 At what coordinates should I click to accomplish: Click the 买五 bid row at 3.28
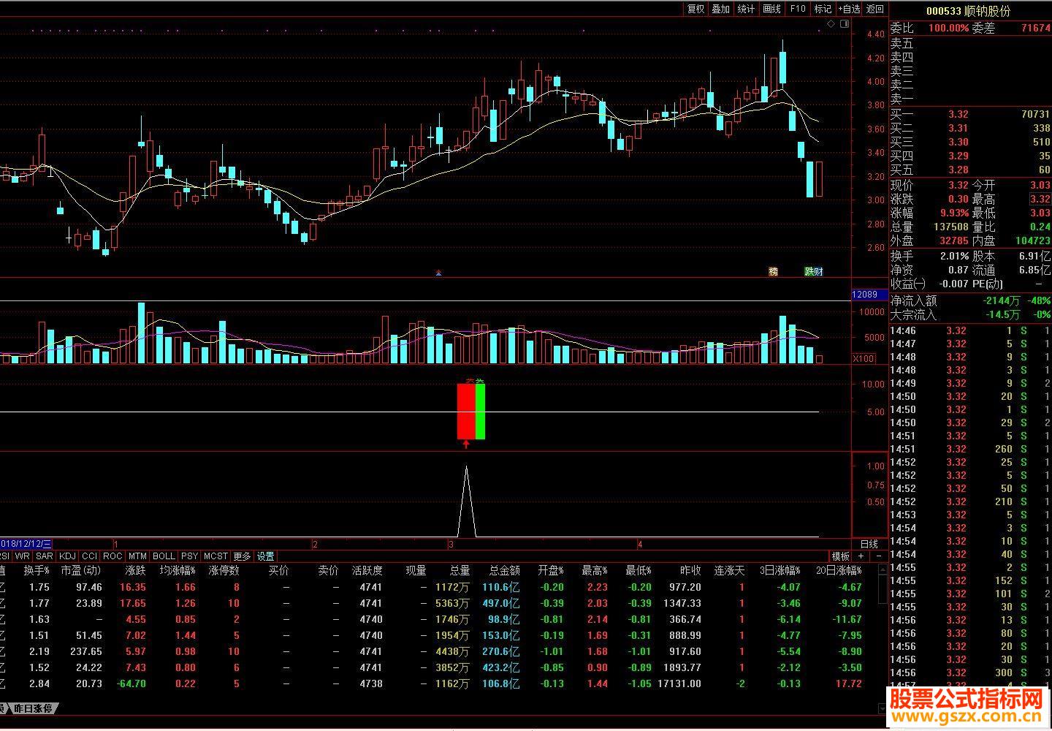[969, 170]
